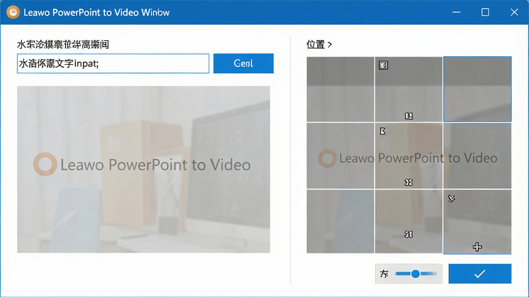
Task: Click the icon at bottom of top-center cell
Action: [x=409, y=116]
